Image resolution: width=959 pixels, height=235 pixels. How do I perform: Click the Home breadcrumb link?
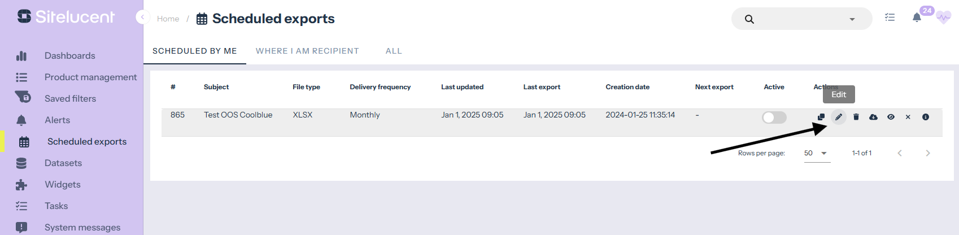pyautogui.click(x=168, y=19)
